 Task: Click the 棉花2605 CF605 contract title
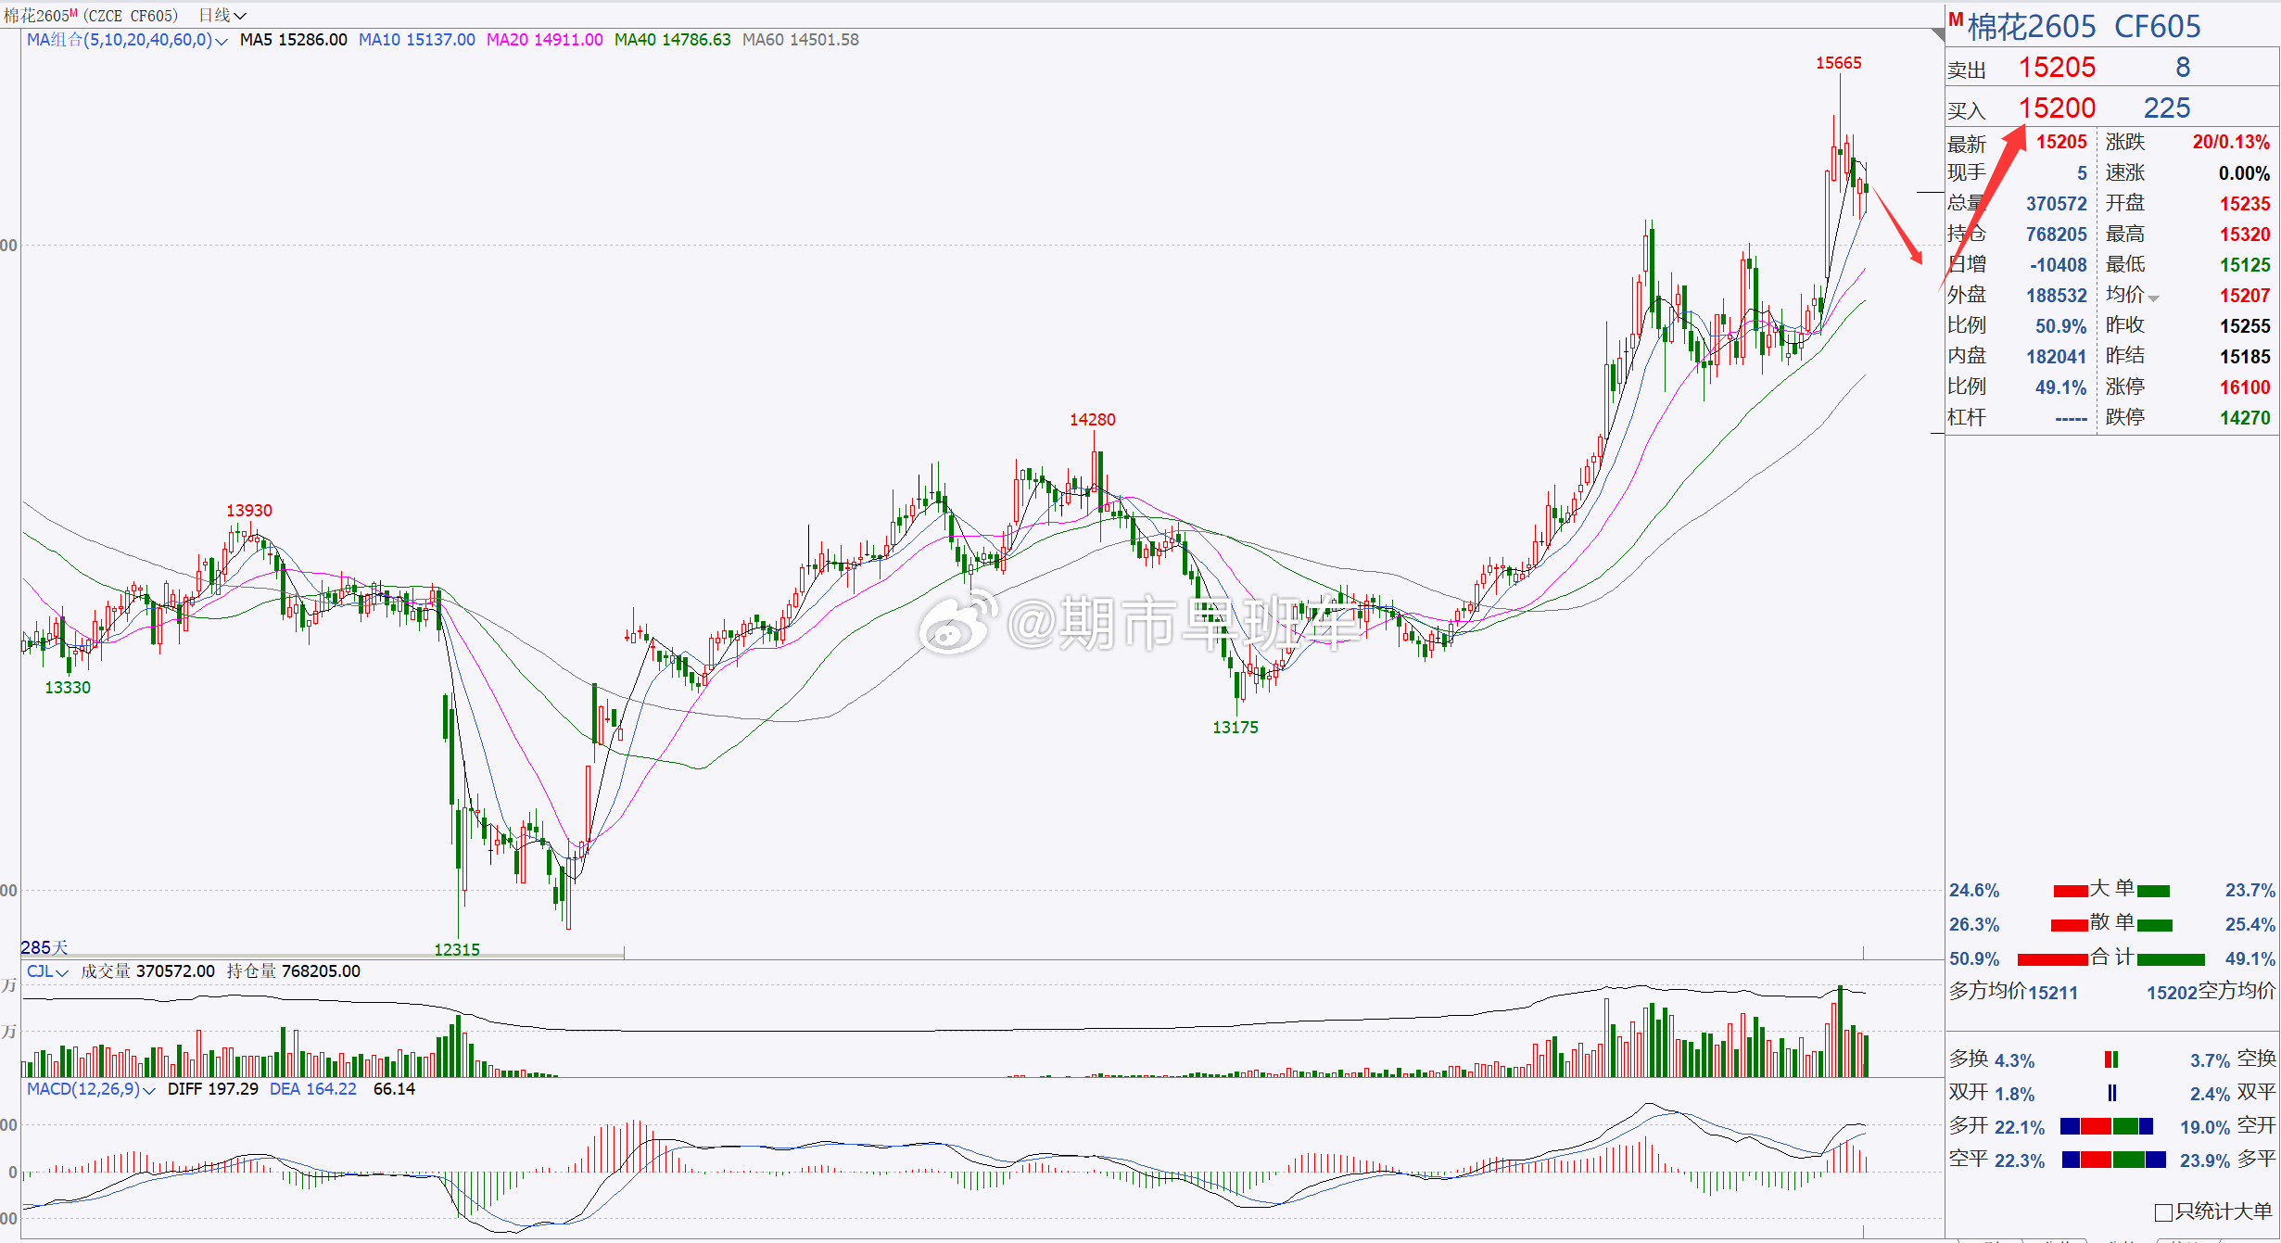2084,27
